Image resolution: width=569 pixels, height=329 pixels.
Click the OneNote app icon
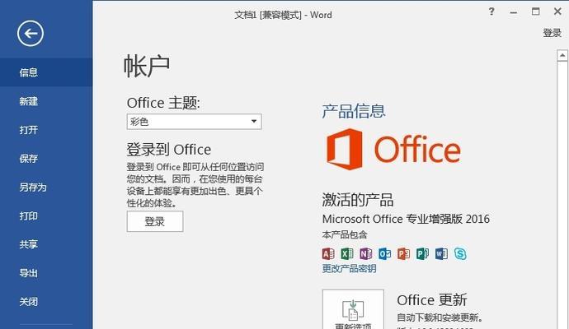coord(366,253)
